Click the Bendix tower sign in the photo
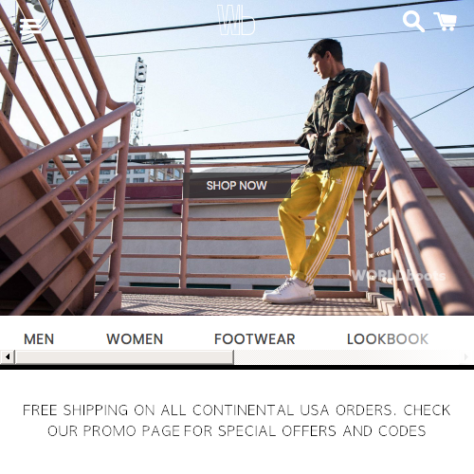Screen dimensions: 474x474 tap(139, 101)
